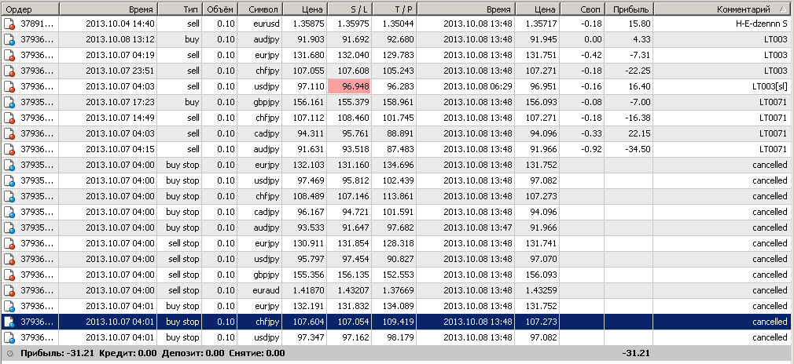Screen dimensions: 794x364
Task: Select the order icon of the chfjpy sell 107.055 row
Action: point(9,71)
